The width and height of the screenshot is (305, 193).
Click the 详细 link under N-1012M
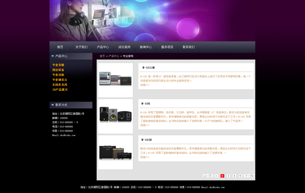point(145,85)
